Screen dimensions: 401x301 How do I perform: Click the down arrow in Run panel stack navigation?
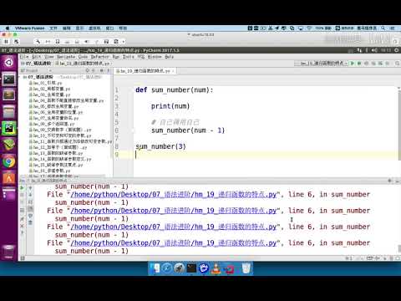tap(30, 195)
